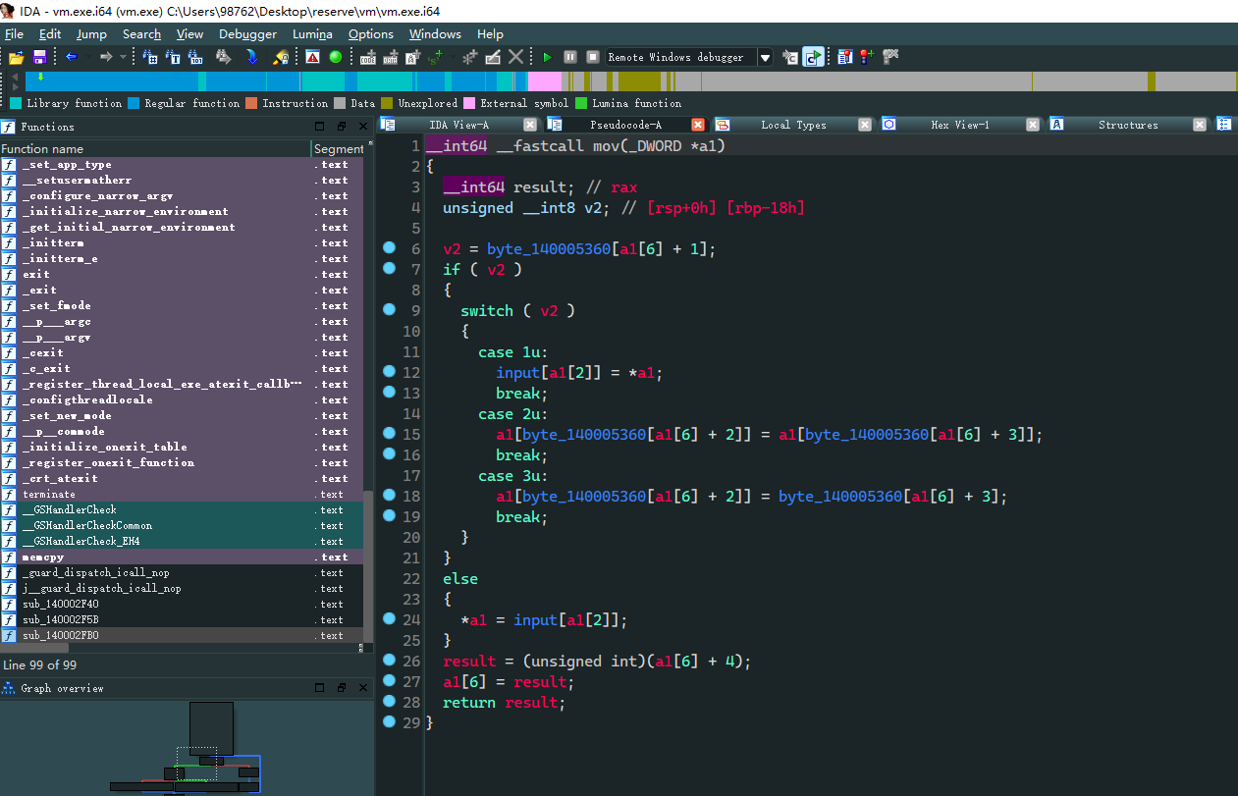
Task: Click the red warning triangle window icon
Action: [x=312, y=58]
